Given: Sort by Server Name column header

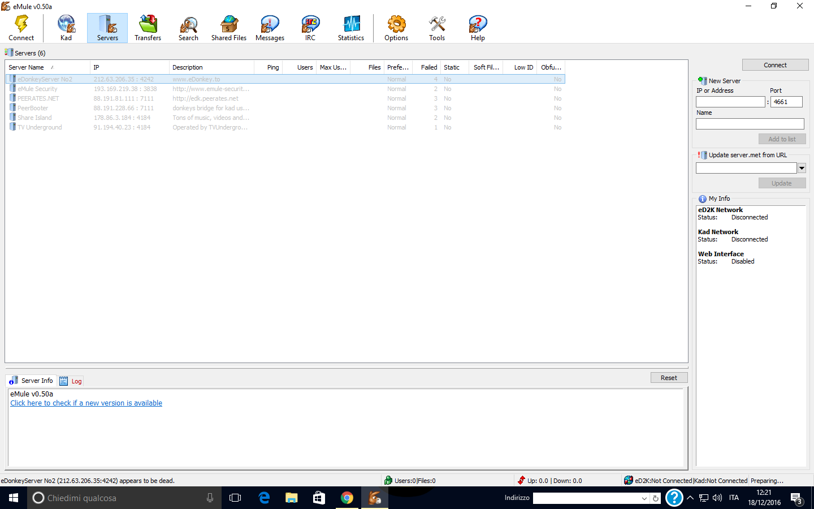Looking at the screenshot, I should click(47, 67).
